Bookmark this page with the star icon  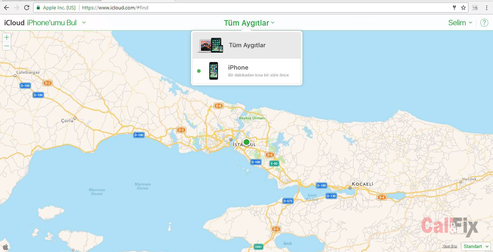[x=463, y=8]
